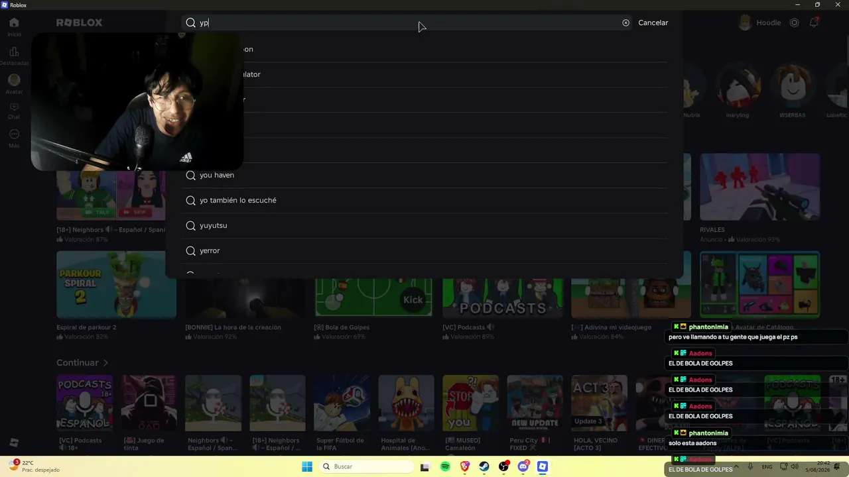Image resolution: width=849 pixels, height=477 pixels.
Task: Click the search magnifier icon in search bar
Action: (x=190, y=23)
